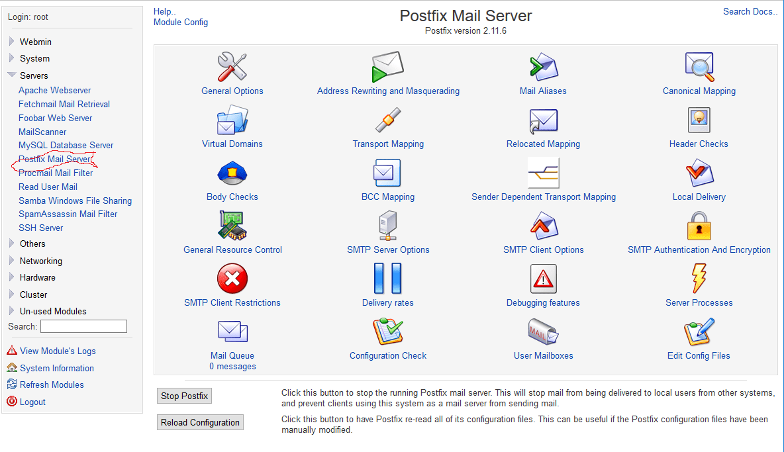The width and height of the screenshot is (784, 452).
Task: Click the Mail Aliases icon
Action: (x=544, y=66)
